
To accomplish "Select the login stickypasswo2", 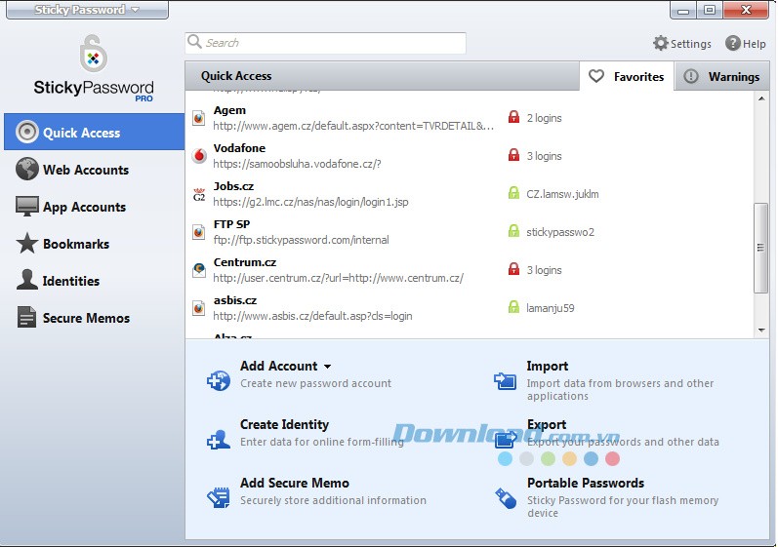I will (x=560, y=232).
